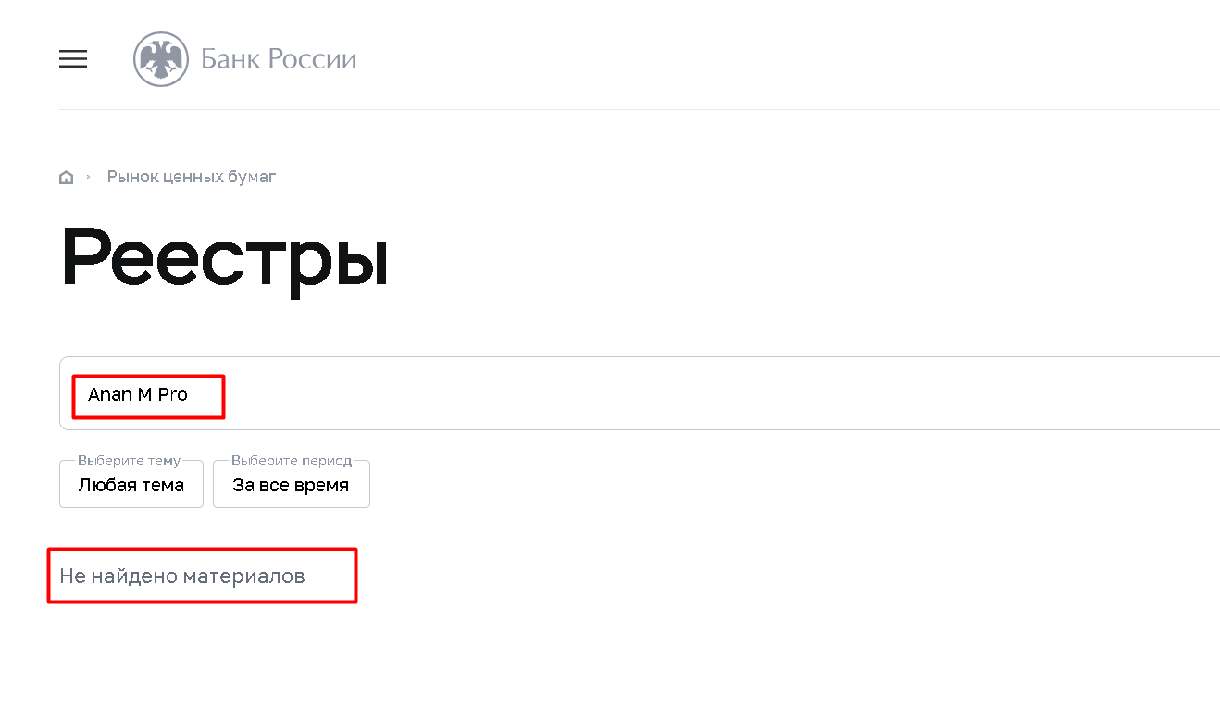Open the hamburger navigation menu
The height and width of the screenshot is (706, 1220).
(x=73, y=59)
